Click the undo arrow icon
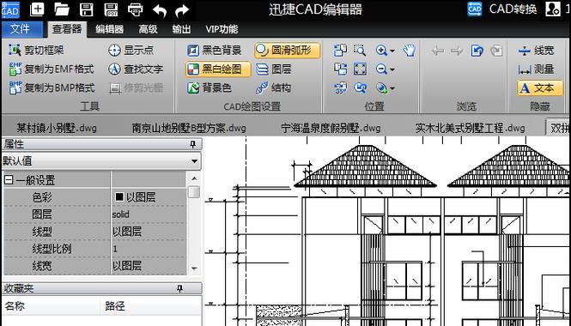The height and width of the screenshot is (326, 571). click(160, 10)
